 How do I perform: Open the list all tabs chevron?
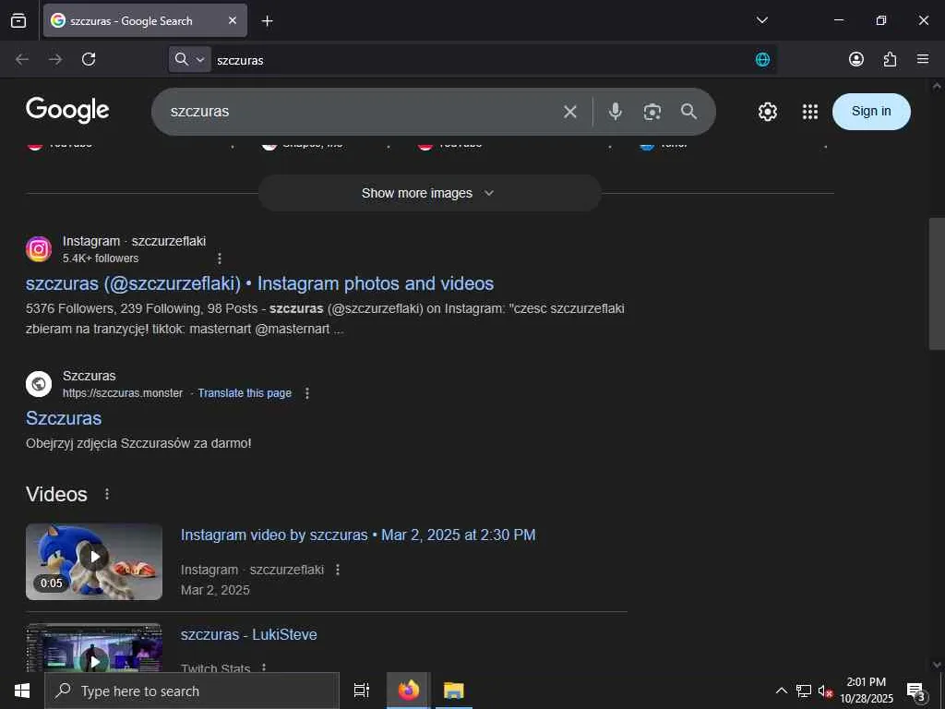click(761, 20)
